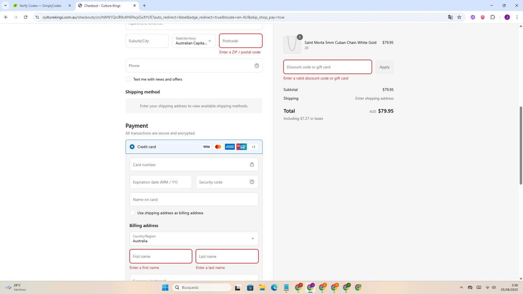Open the translate page icon
Viewport: 523px width, 294px height.
[450, 17]
